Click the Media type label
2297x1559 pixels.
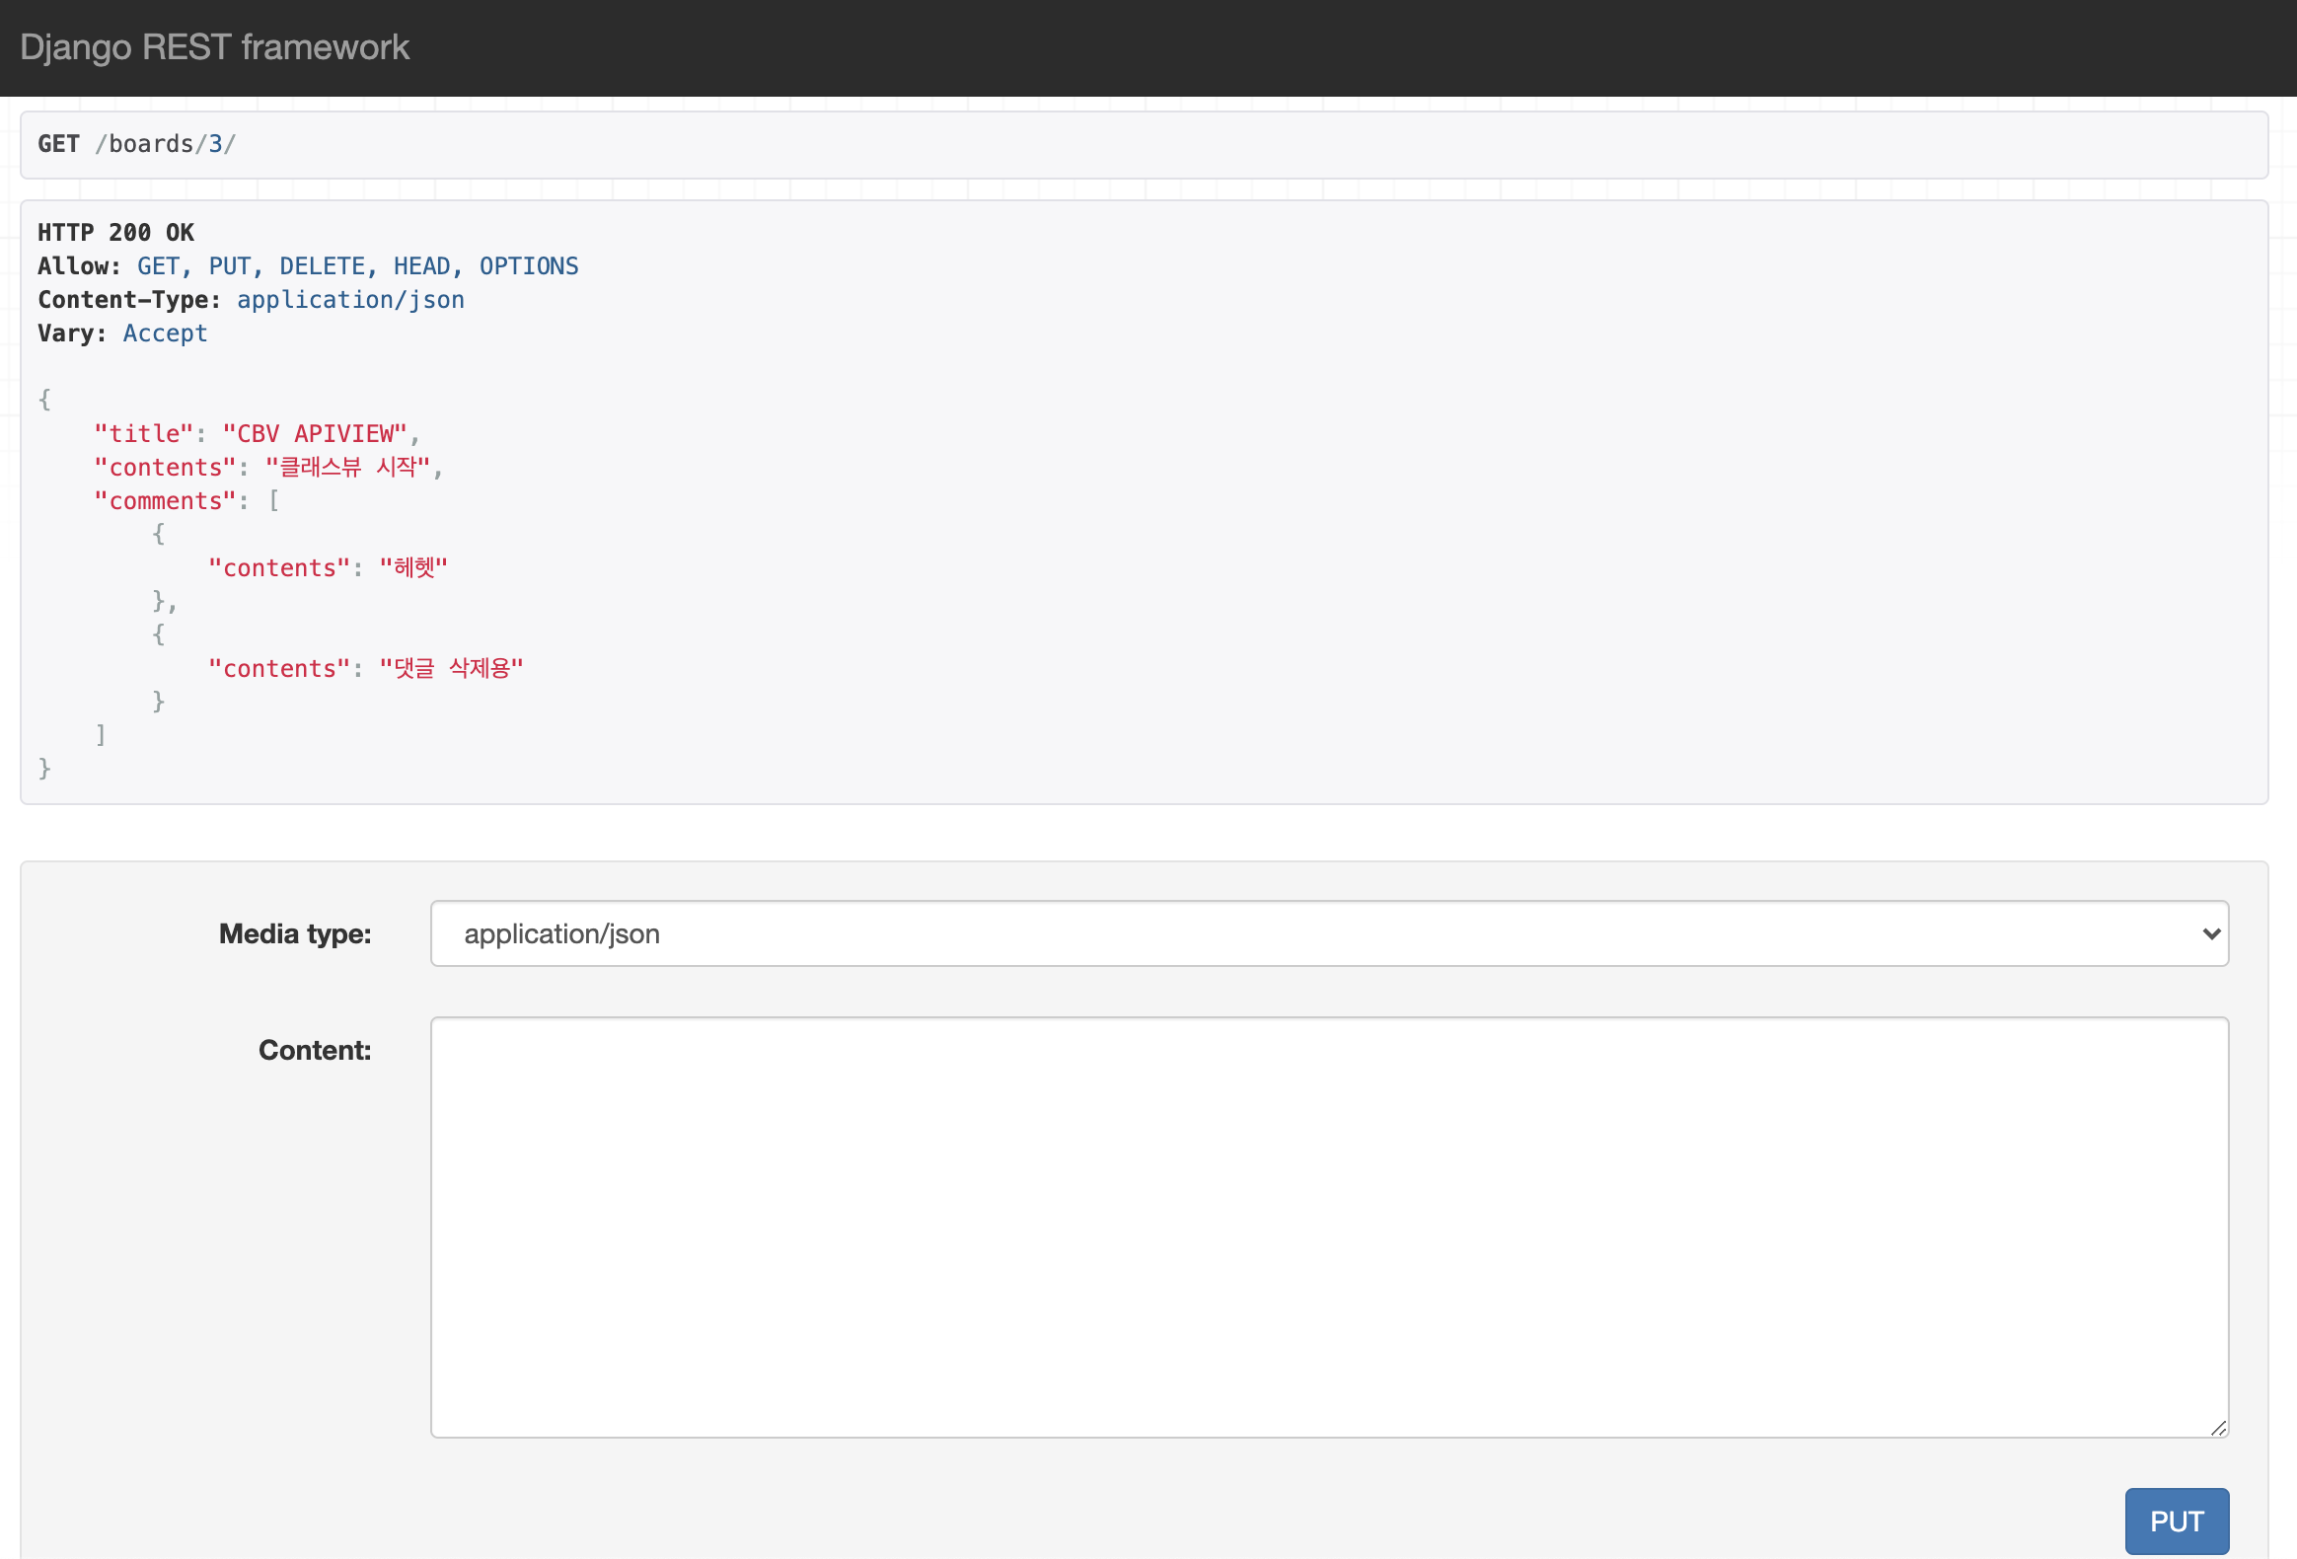point(295,933)
